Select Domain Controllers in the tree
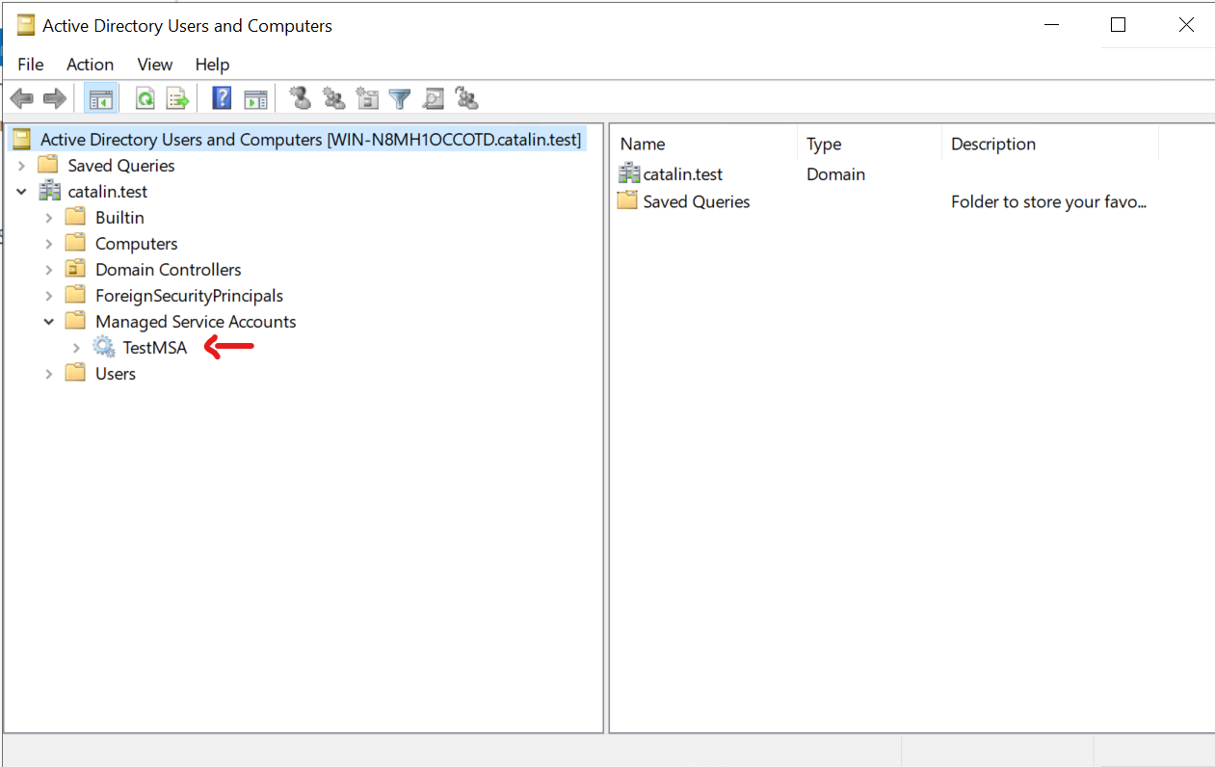 [168, 270]
